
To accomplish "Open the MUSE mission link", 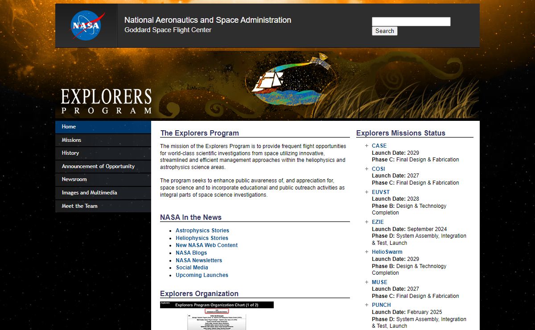I will [380, 282].
